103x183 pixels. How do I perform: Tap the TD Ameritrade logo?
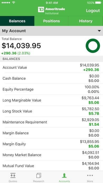pyautogui.click(x=51, y=11)
